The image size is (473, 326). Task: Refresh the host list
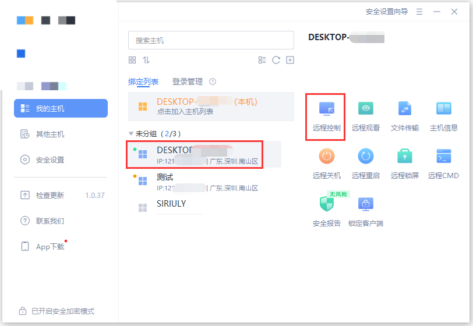pyautogui.click(x=276, y=60)
